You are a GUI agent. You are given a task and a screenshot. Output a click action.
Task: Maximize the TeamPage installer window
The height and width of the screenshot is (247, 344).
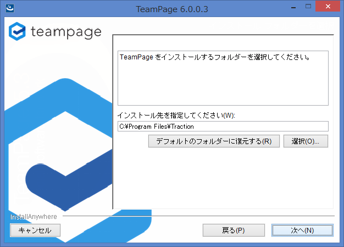point(308,7)
